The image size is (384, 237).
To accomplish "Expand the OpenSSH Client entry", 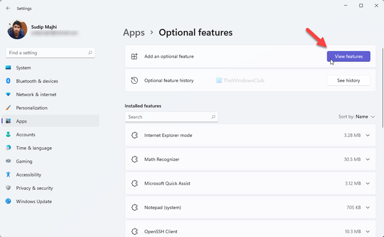I will (x=368, y=232).
